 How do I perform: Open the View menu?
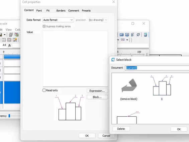9,30
